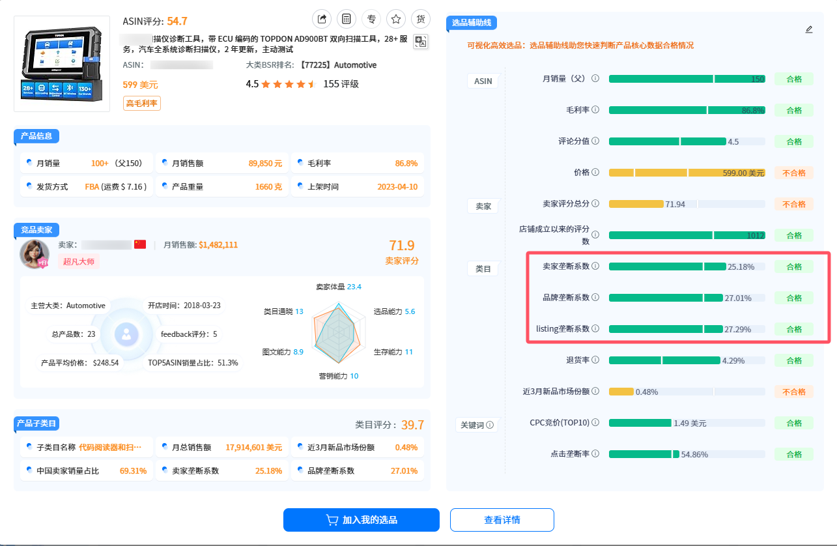The width and height of the screenshot is (837, 546).
Task: Click the 加入我的选品 button
Action: [361, 520]
